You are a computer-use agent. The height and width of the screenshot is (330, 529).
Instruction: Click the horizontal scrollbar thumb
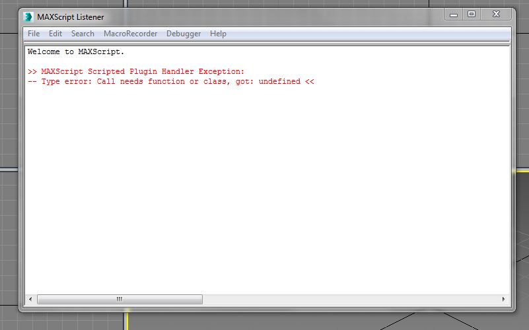click(x=120, y=300)
